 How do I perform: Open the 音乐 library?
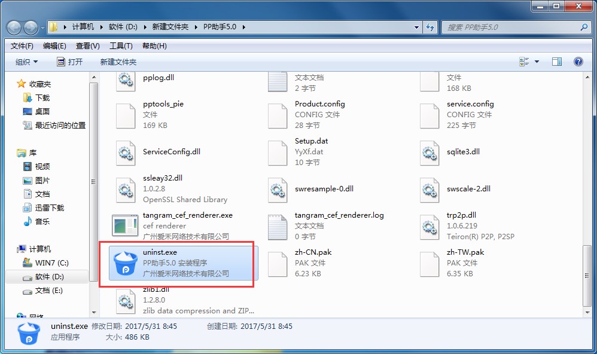click(x=36, y=221)
